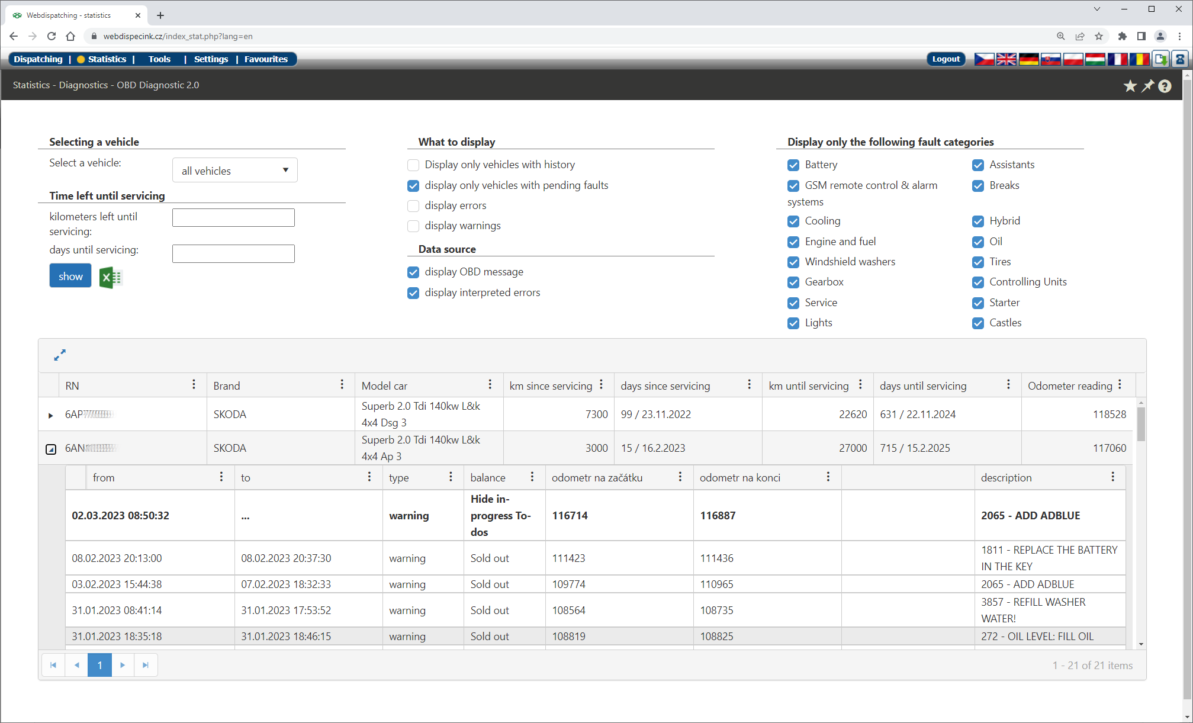
Task: Open help via the question mark icon
Action: coord(1165,86)
